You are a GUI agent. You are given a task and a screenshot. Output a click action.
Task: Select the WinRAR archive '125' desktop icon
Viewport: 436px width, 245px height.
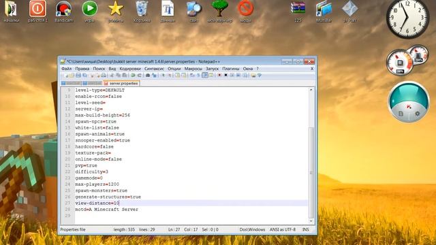pyautogui.click(x=298, y=12)
